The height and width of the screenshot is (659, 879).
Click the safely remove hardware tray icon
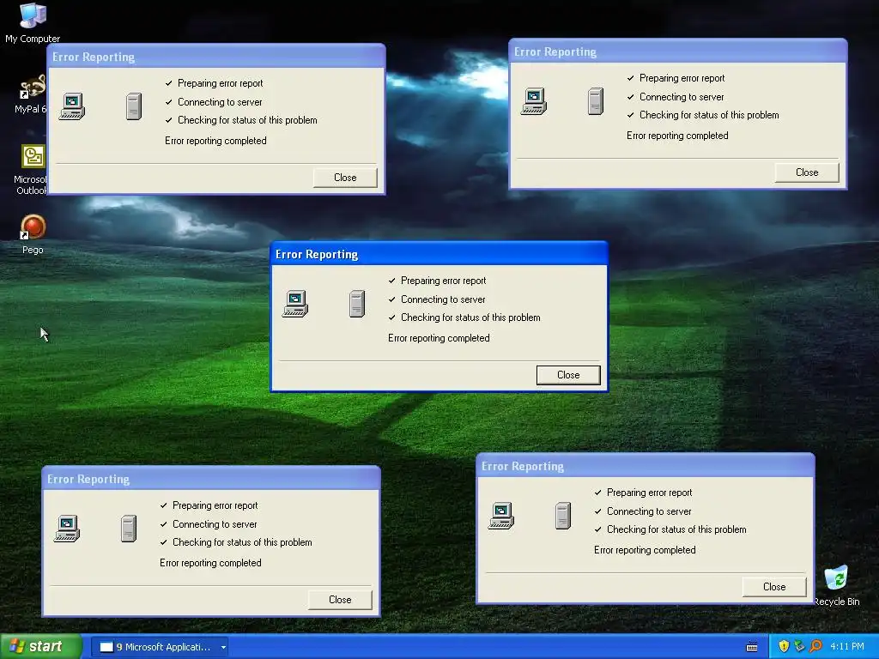click(x=799, y=646)
